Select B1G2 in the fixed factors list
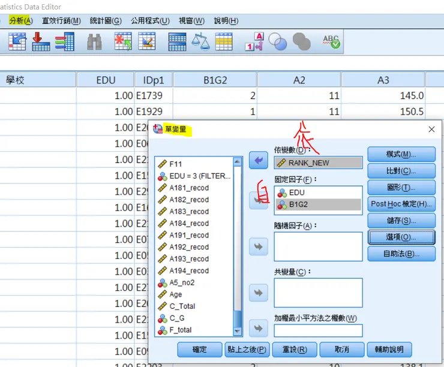 (318, 204)
